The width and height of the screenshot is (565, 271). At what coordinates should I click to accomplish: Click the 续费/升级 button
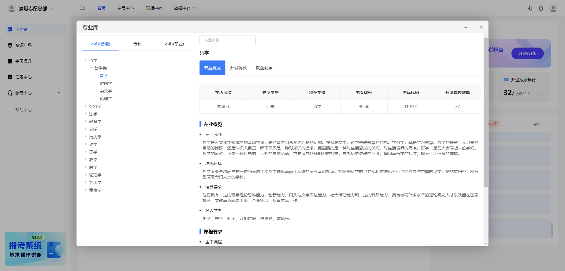527,53
